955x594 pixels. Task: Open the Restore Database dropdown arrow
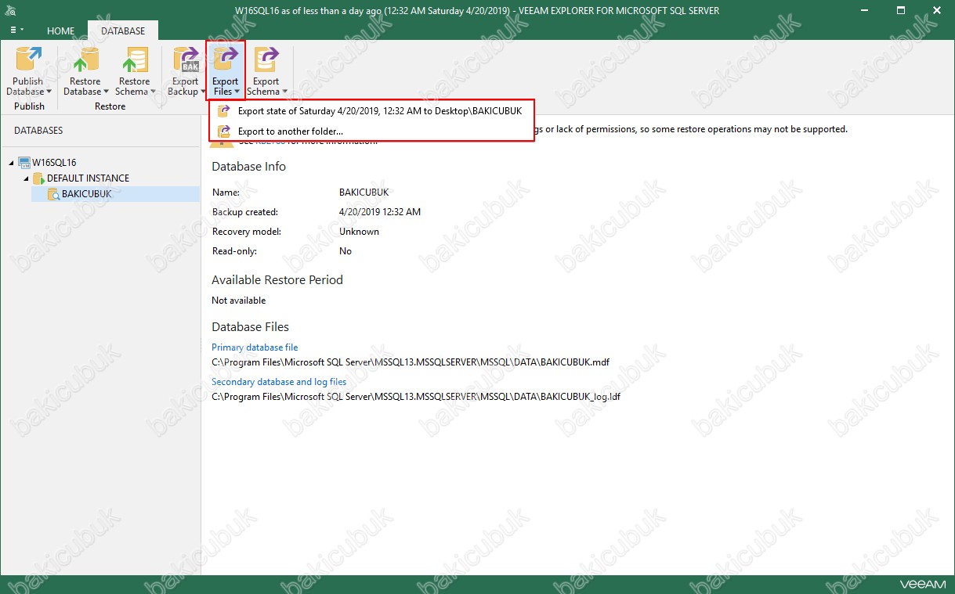tap(106, 92)
